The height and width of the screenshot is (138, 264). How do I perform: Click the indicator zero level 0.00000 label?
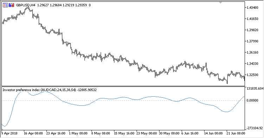(x=252, y=101)
